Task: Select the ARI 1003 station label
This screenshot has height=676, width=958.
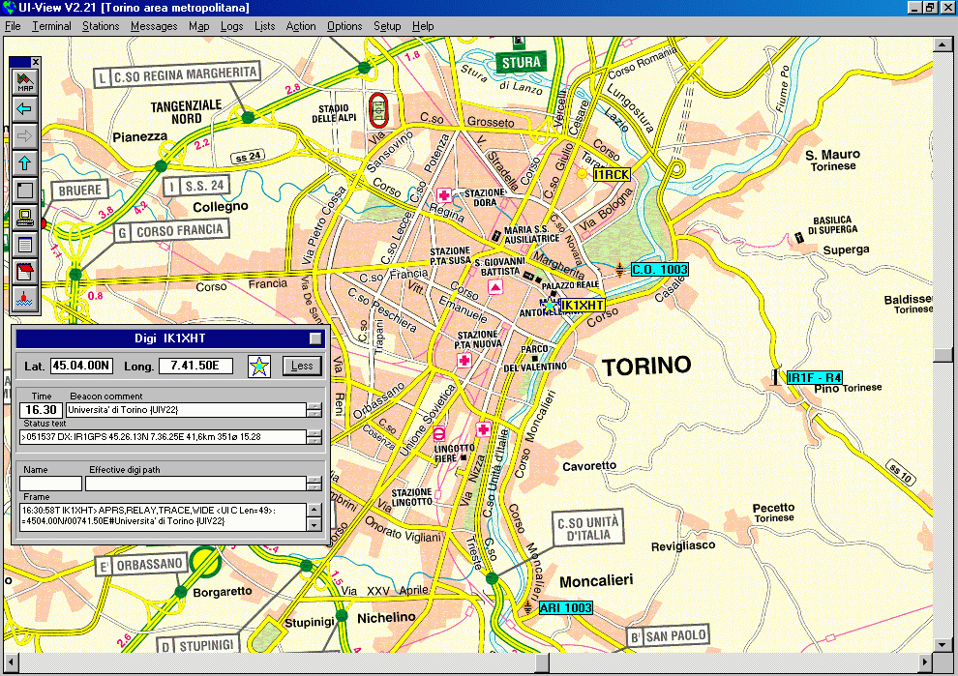Action: point(566,607)
